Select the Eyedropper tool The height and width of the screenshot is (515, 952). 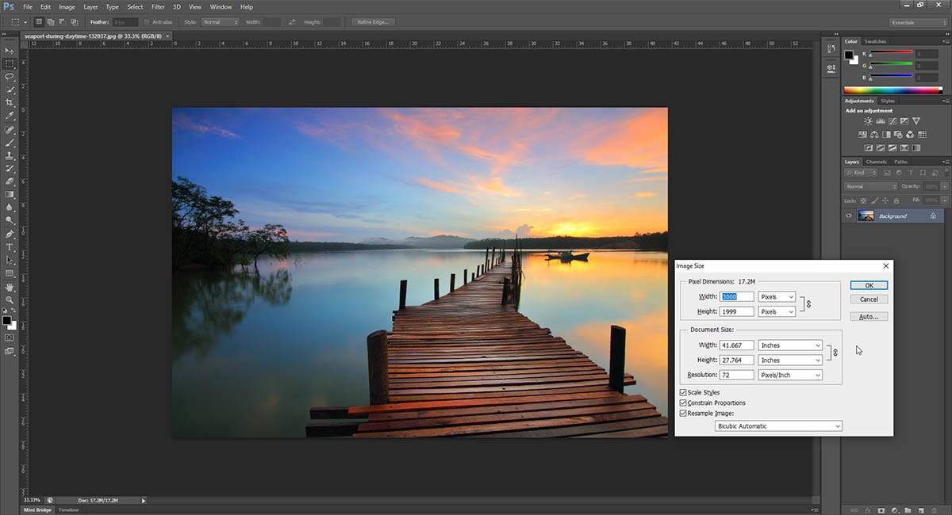(x=10, y=116)
